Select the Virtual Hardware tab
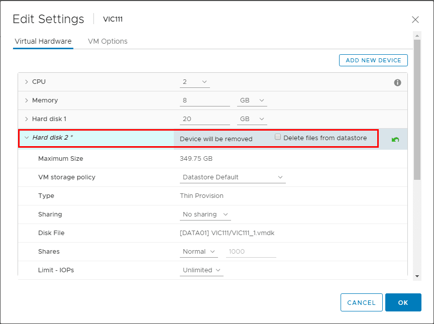This screenshot has width=434, height=324. [43, 41]
